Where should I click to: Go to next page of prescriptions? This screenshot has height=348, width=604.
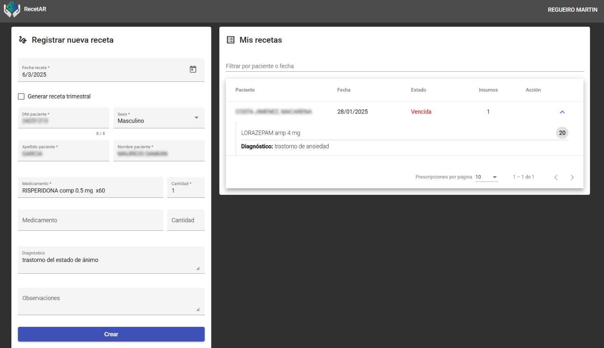[x=572, y=177]
